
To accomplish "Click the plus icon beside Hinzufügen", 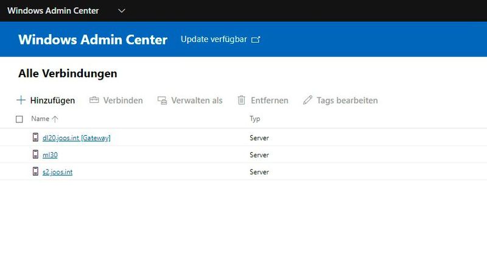I will (x=21, y=100).
